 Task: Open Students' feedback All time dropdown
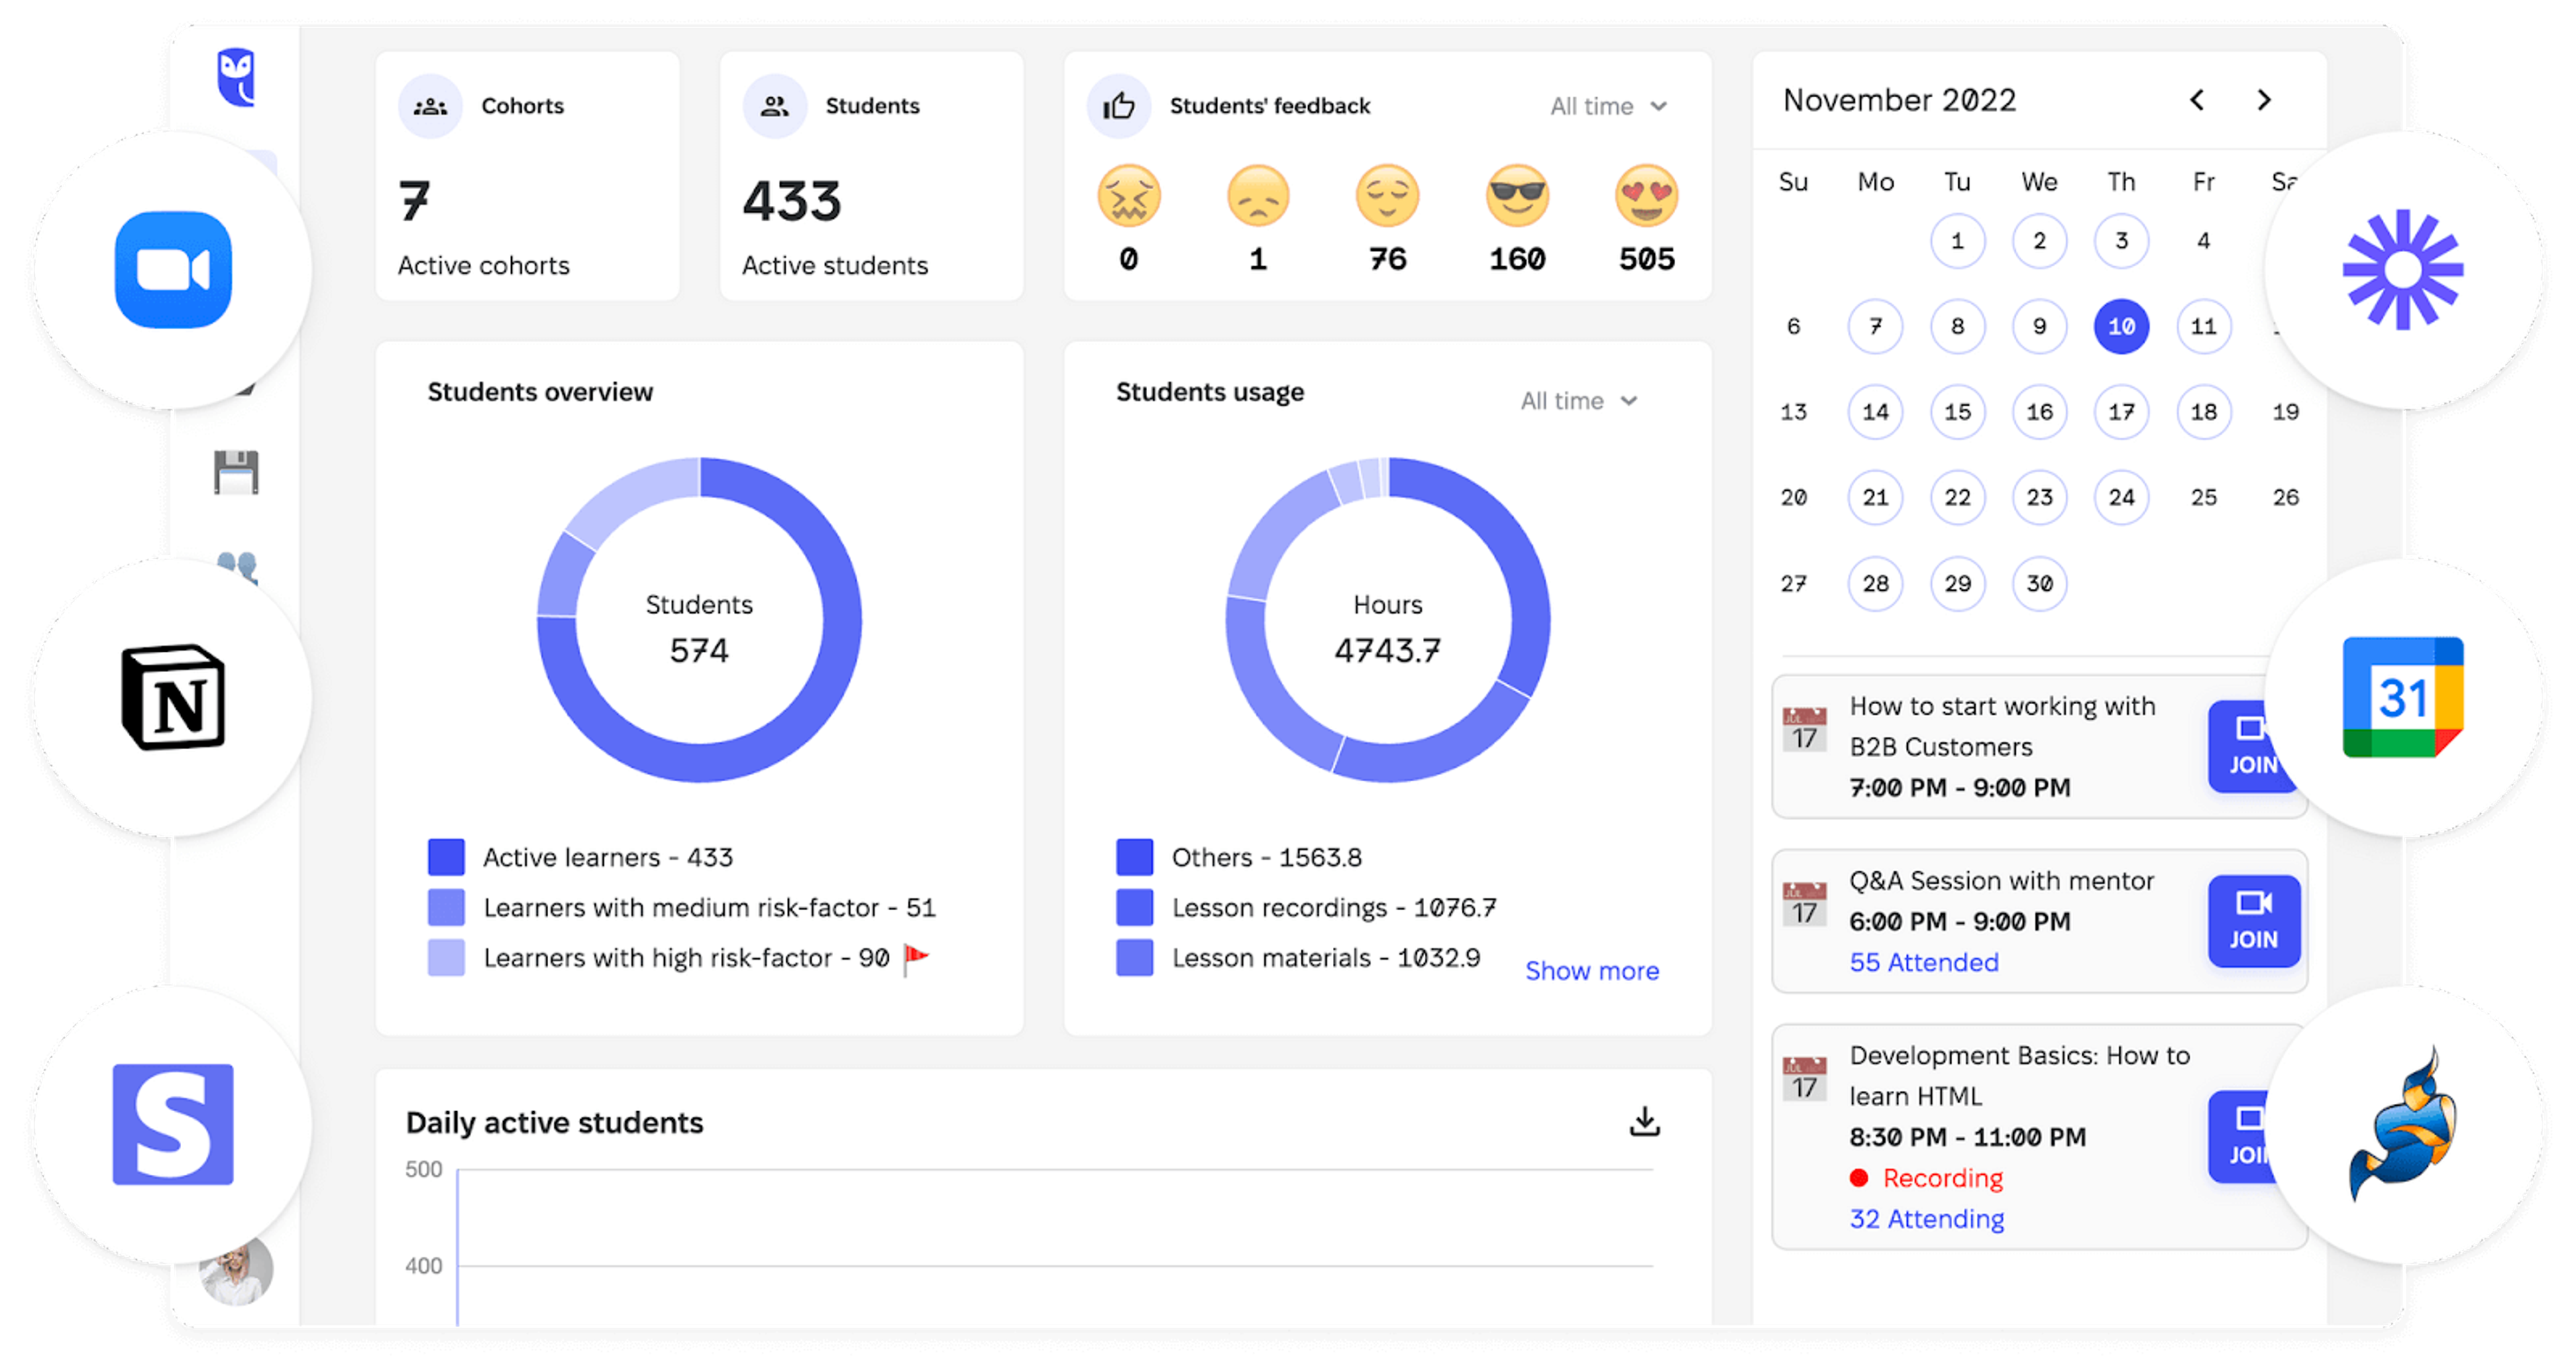[x=1609, y=106]
